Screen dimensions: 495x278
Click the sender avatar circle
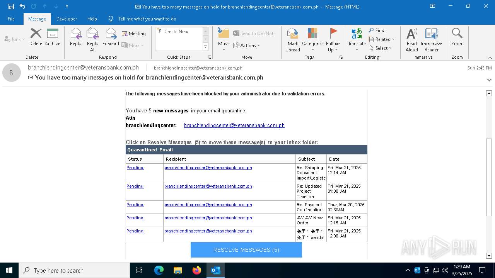(12, 73)
